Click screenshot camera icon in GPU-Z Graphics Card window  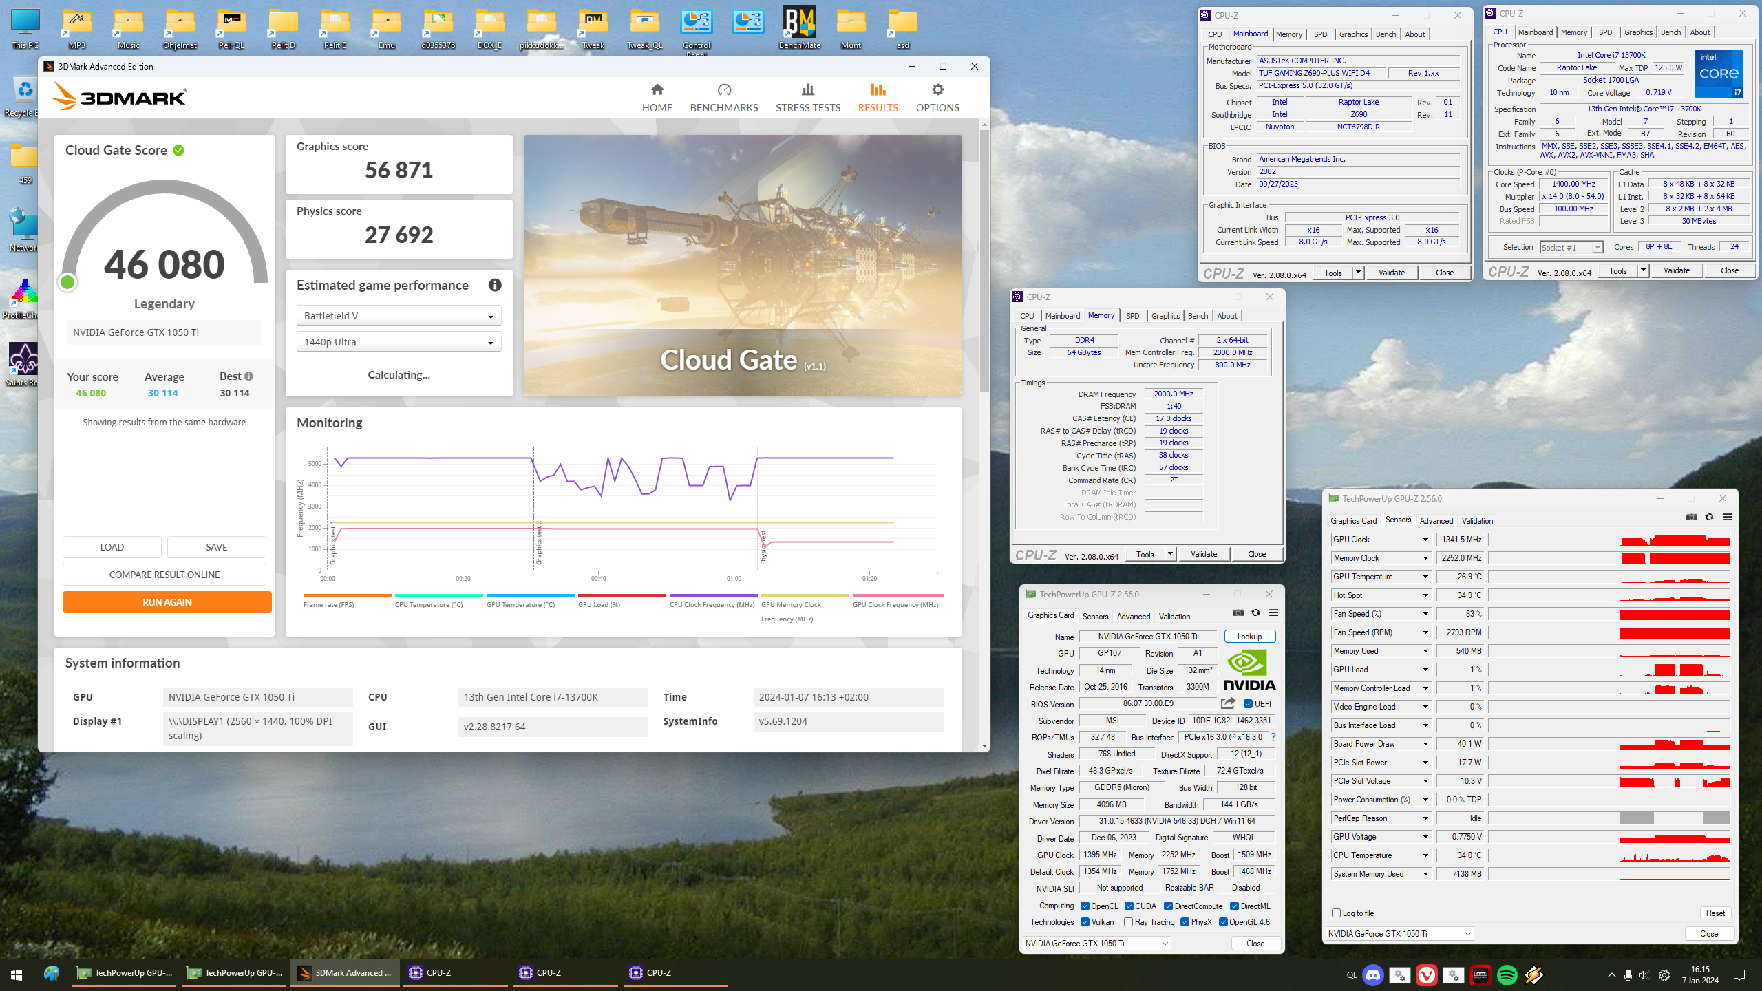pos(1238,612)
